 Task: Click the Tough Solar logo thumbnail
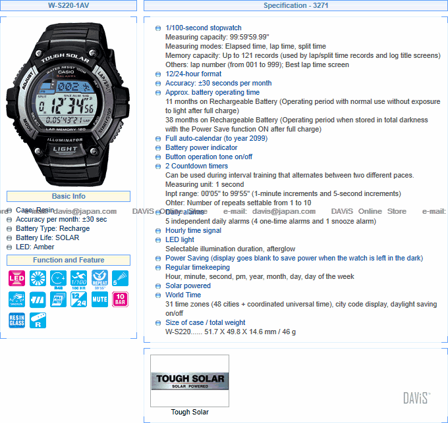(190, 381)
